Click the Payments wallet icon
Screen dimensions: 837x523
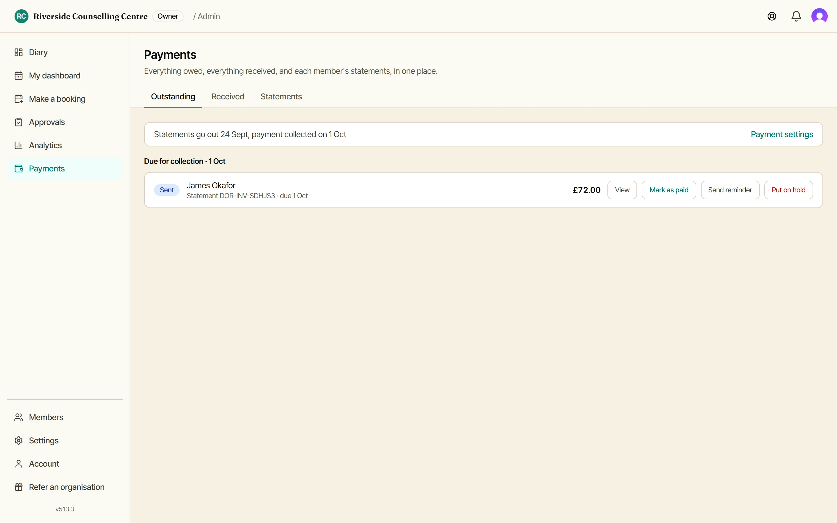[19, 169]
